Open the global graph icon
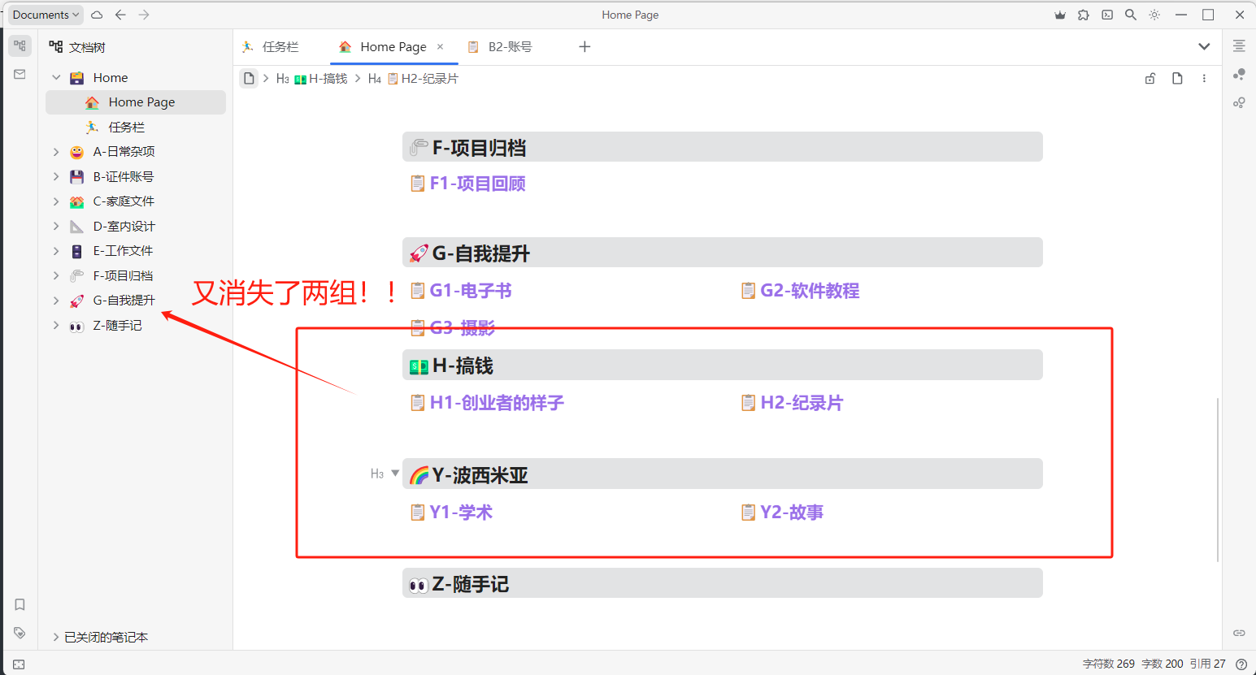Screen dimensions: 1256x675 1239,102
